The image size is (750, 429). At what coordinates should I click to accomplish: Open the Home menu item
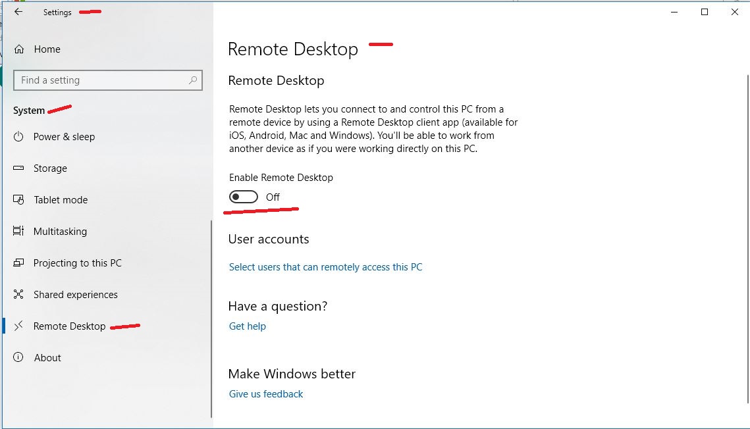tap(47, 49)
